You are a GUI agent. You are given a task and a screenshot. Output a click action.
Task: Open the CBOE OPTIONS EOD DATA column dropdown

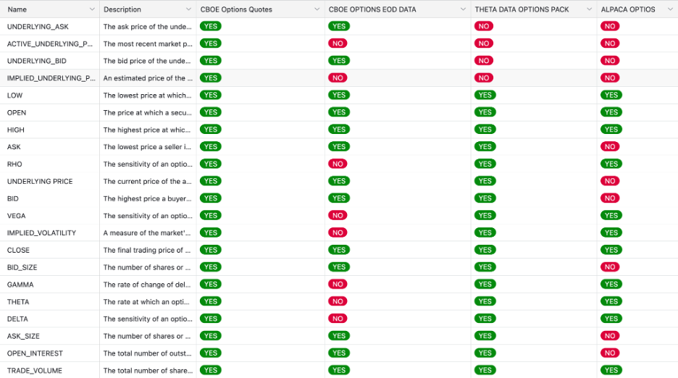[x=463, y=9]
